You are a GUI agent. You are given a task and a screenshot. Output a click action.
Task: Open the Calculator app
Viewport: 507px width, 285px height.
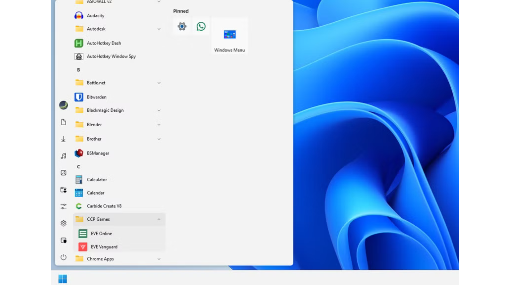[97, 179]
